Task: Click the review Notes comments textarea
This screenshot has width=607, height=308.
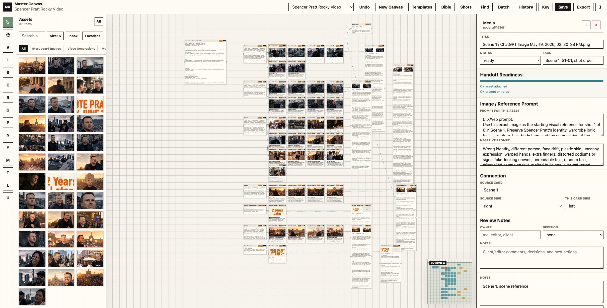Action: click(x=542, y=258)
